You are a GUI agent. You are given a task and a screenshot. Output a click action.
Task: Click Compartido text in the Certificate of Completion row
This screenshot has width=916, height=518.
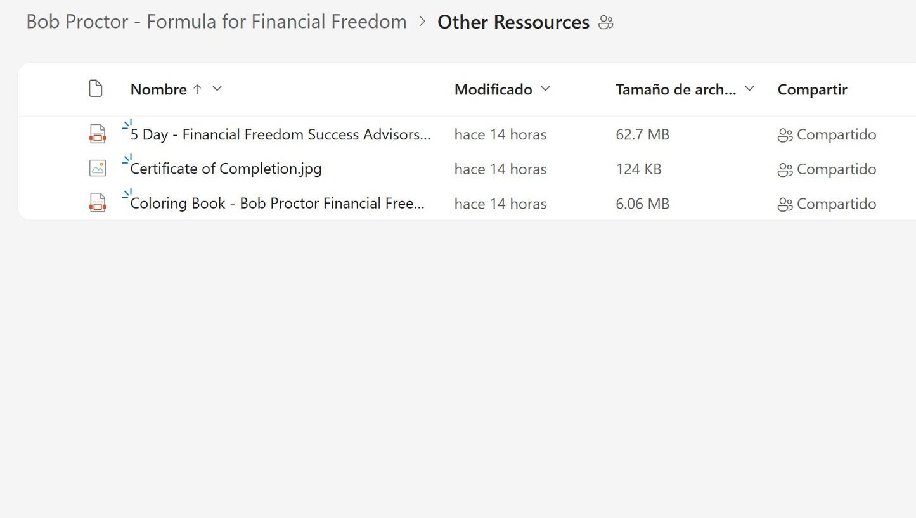pyautogui.click(x=836, y=169)
